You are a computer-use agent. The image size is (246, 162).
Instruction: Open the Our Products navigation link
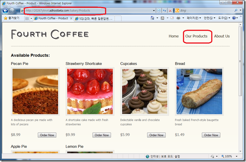click(196, 36)
